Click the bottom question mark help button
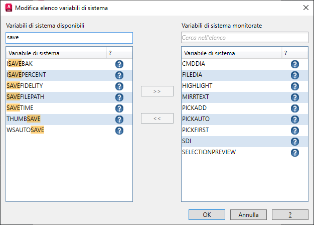 click(290, 214)
